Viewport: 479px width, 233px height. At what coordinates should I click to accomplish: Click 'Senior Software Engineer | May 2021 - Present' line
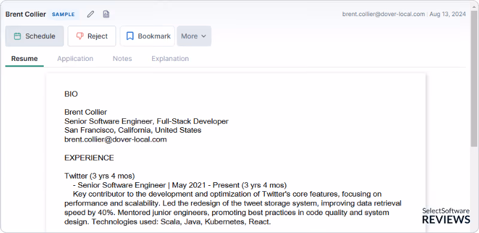coord(180,185)
